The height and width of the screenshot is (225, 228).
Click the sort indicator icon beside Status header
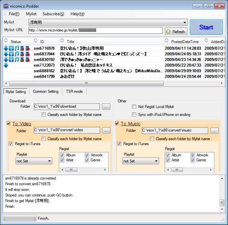pyautogui.click(x=6, y=41)
